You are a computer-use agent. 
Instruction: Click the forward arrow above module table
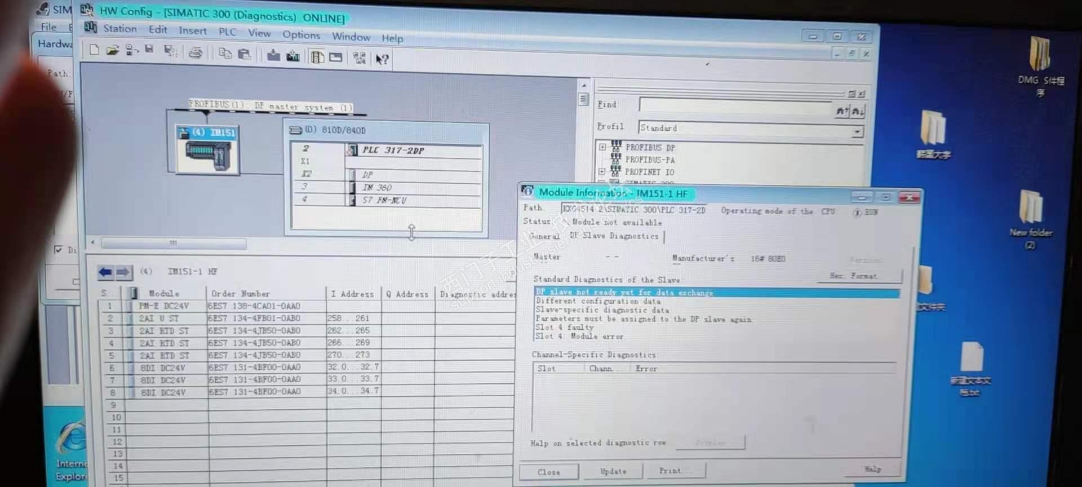pos(123,272)
